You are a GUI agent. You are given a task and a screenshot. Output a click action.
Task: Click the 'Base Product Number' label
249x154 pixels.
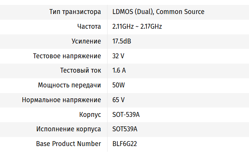(x=69, y=144)
